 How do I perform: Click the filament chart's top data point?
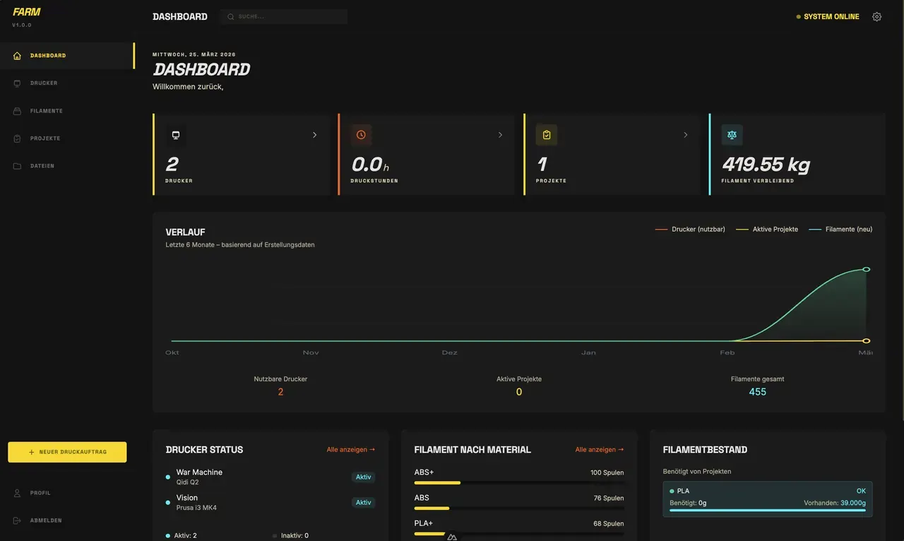[867, 269]
